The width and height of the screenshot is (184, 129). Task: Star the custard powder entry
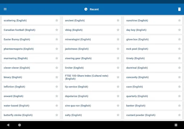coord(179,115)
